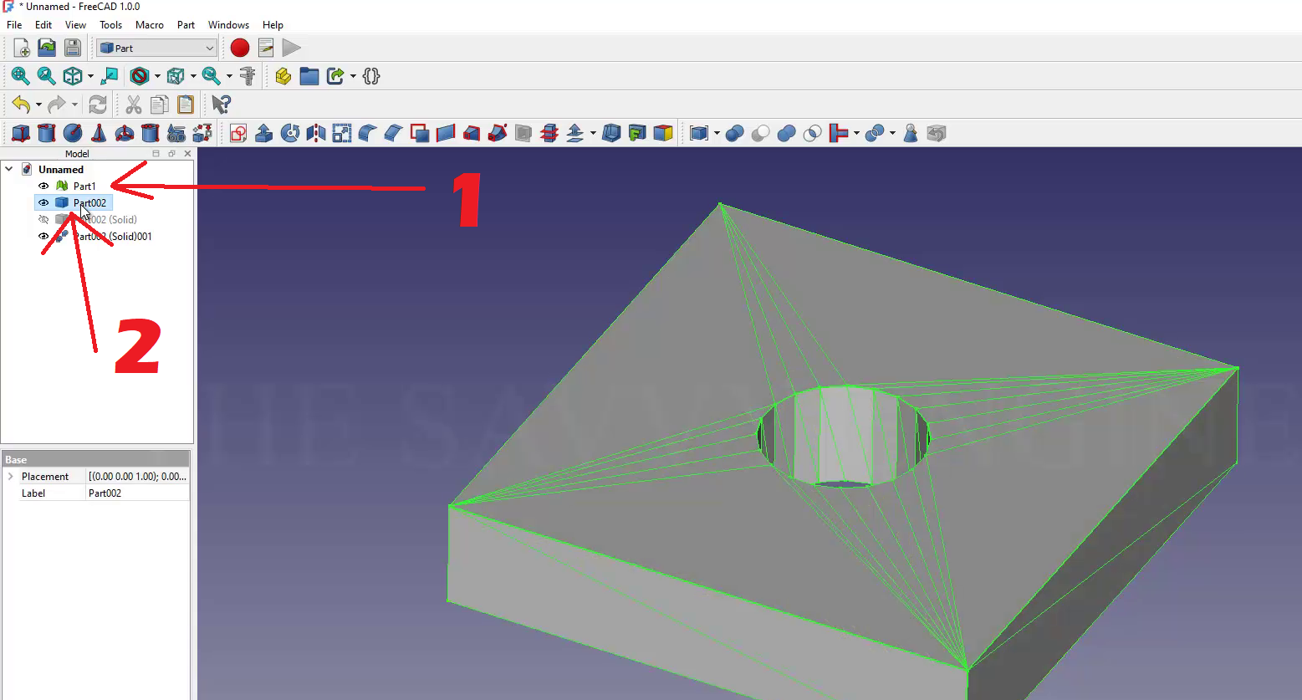The width and height of the screenshot is (1302, 700).
Task: Toggle visibility of the selected Part002
Action: click(43, 202)
